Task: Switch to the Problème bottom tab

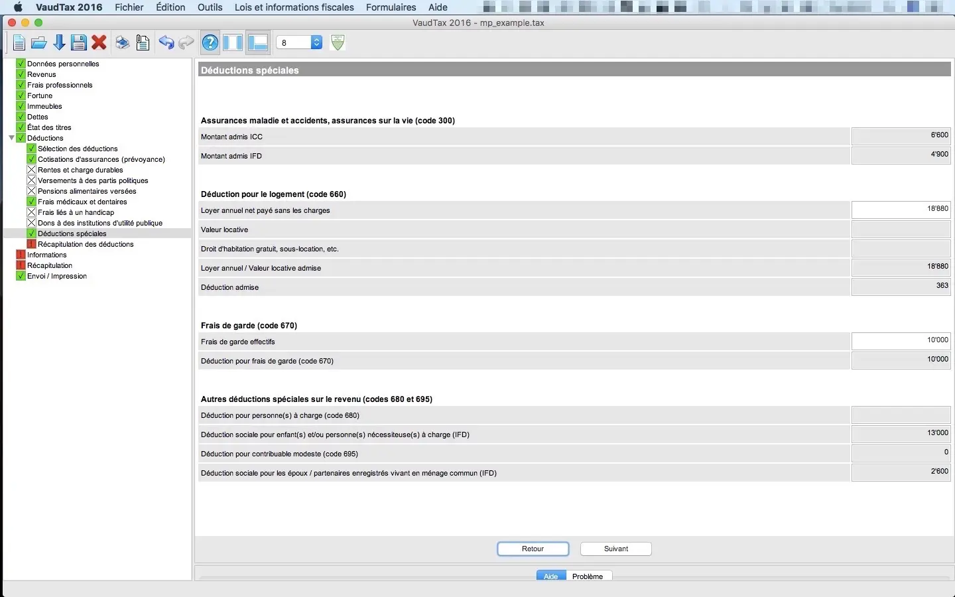Action: tap(588, 576)
